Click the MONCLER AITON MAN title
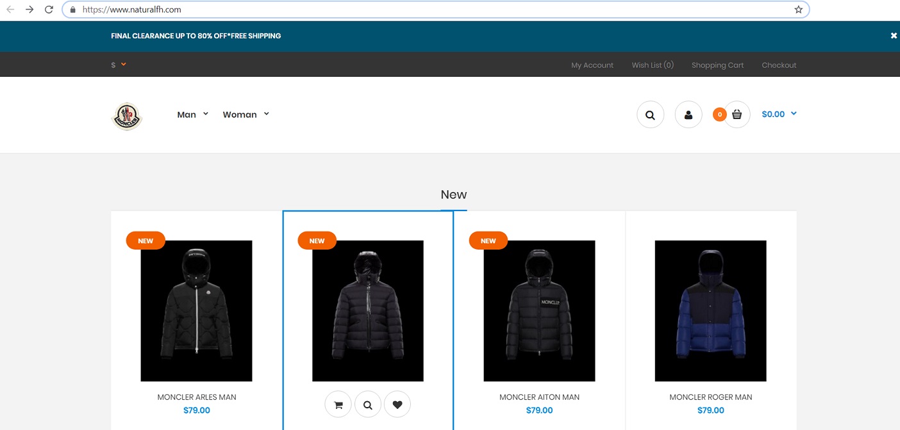 539,397
